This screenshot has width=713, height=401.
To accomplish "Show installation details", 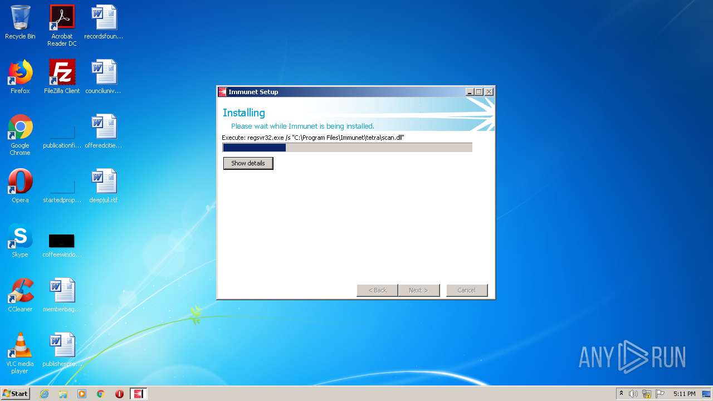I will [248, 163].
